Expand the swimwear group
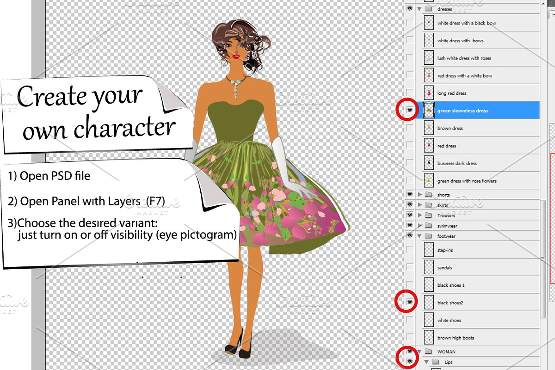Image resolution: width=555 pixels, height=370 pixels. point(420,225)
